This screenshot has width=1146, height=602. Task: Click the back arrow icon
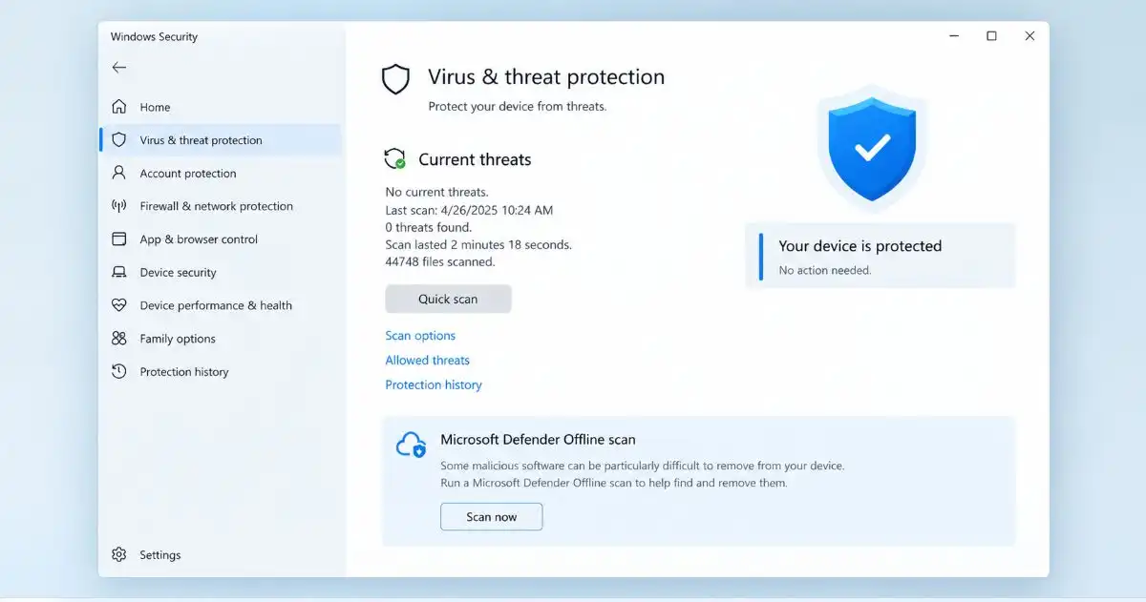point(118,68)
